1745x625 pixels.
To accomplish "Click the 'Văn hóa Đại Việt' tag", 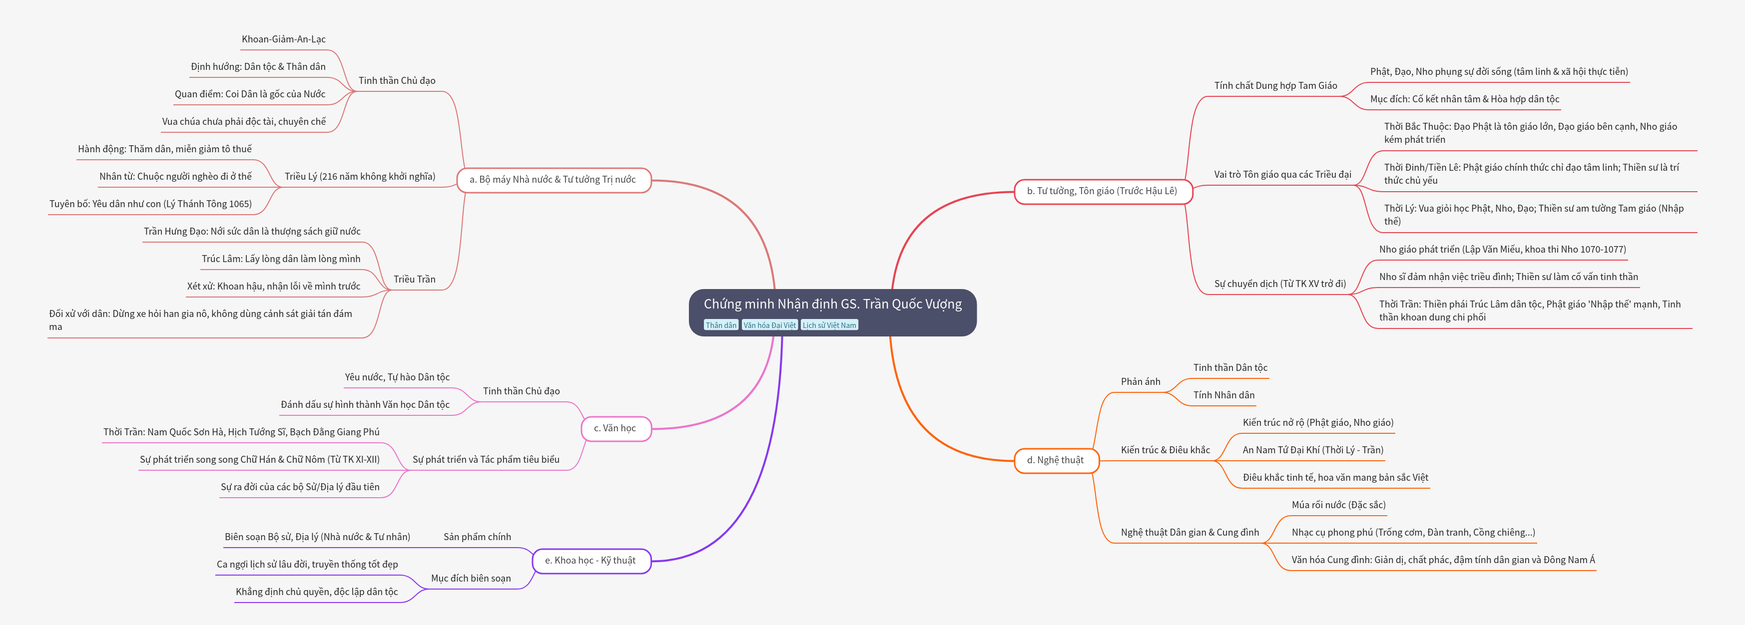I will 769,325.
